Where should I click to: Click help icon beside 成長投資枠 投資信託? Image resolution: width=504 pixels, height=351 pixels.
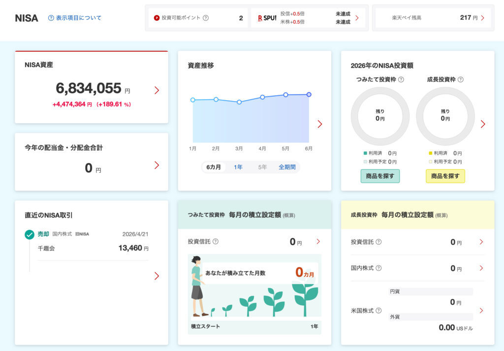click(x=378, y=242)
